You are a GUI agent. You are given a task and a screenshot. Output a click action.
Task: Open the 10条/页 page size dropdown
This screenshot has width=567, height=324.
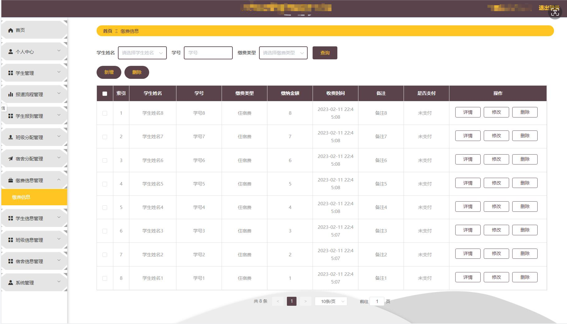[x=331, y=301]
